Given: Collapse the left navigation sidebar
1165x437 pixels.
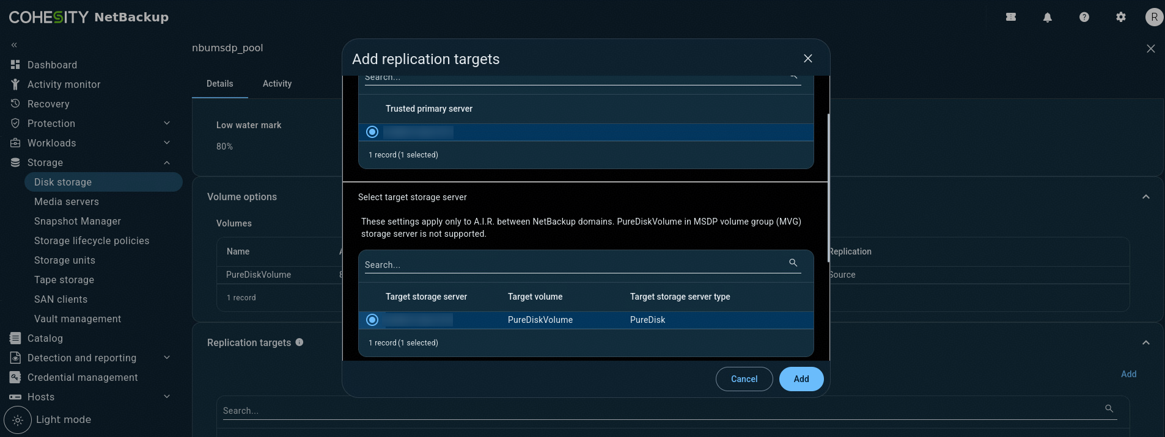Looking at the screenshot, I should click(14, 45).
